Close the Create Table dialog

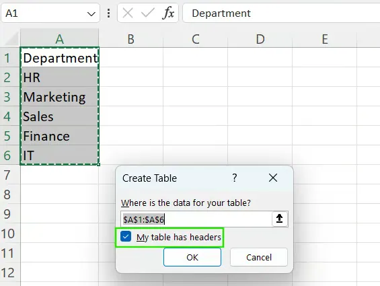click(x=273, y=178)
